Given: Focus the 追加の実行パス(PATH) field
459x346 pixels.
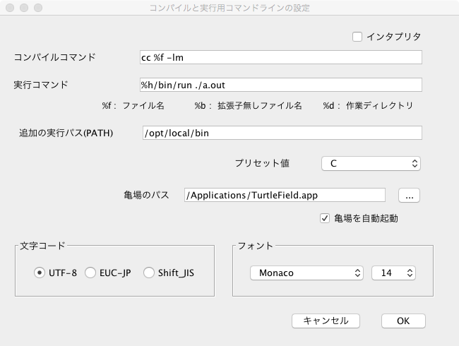Looking at the screenshot, I should [x=280, y=133].
